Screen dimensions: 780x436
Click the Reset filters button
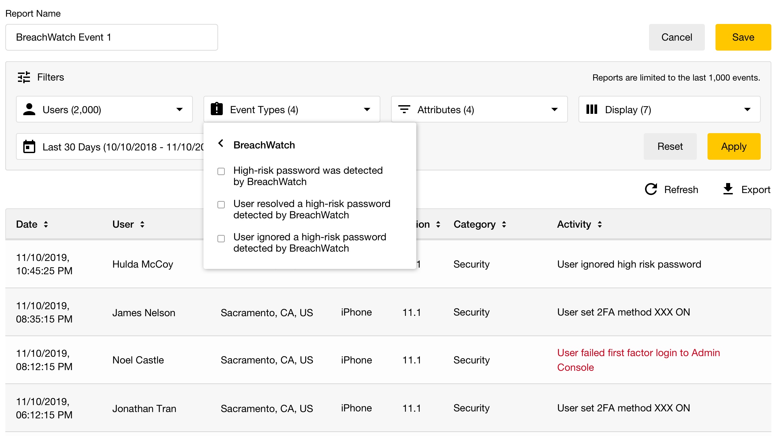[670, 146]
